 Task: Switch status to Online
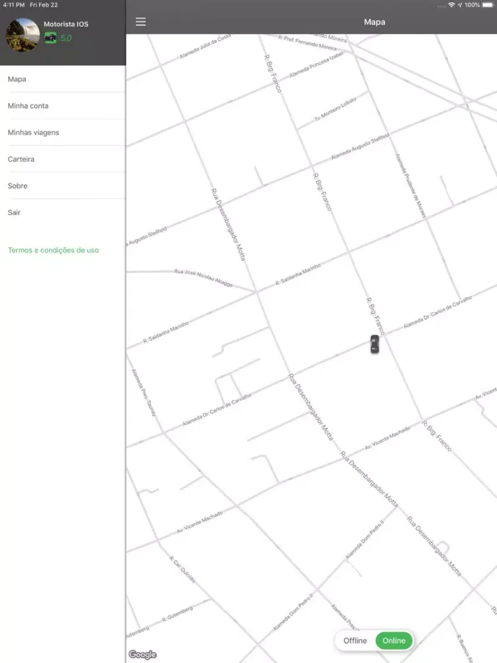click(394, 640)
